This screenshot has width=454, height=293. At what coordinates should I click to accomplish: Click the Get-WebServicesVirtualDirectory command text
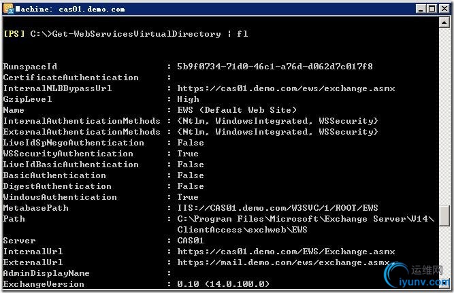136,34
